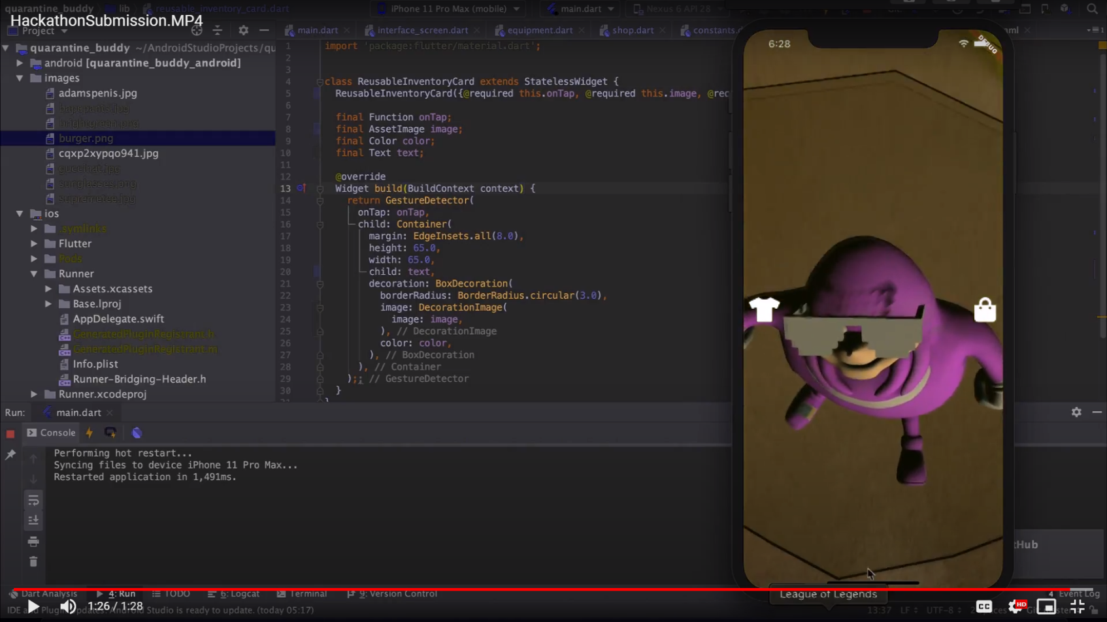1107x622 pixels.
Task: Open the Run panel settings gear
Action: coord(1076,412)
